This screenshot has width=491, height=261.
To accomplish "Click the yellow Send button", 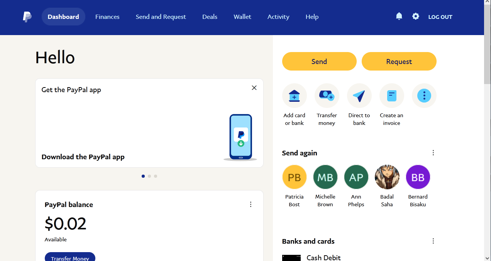I will click(319, 61).
